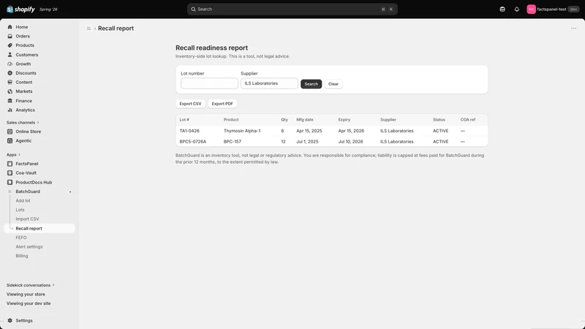Open the Agentic channel icon
The height and width of the screenshot is (329, 585).
pyautogui.click(x=10, y=140)
